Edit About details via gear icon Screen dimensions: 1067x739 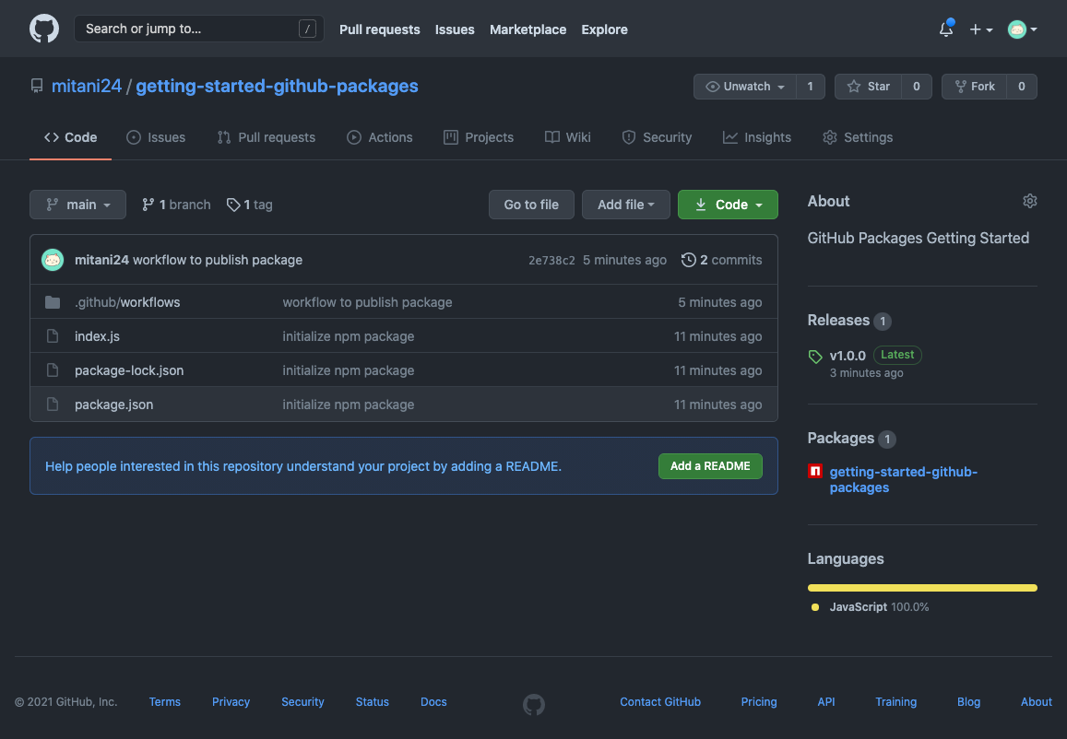(1029, 201)
